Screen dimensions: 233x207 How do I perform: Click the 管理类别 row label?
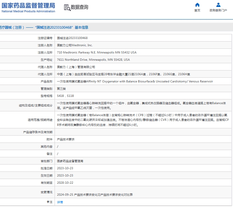[46, 89]
